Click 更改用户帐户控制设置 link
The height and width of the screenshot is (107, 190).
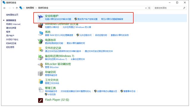pyautogui.click(x=87, y=19)
